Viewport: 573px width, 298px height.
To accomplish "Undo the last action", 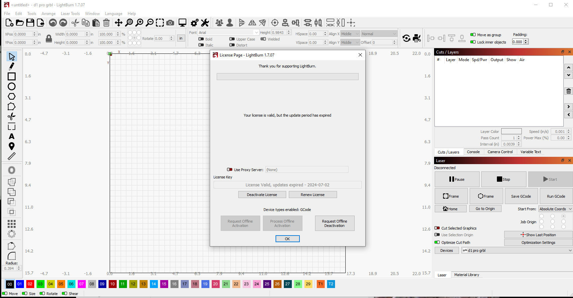I will point(53,23).
